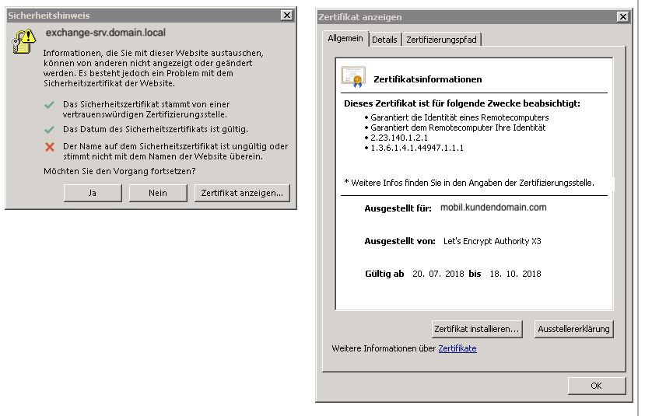Click the Ausgestellt von: label

click(400, 241)
